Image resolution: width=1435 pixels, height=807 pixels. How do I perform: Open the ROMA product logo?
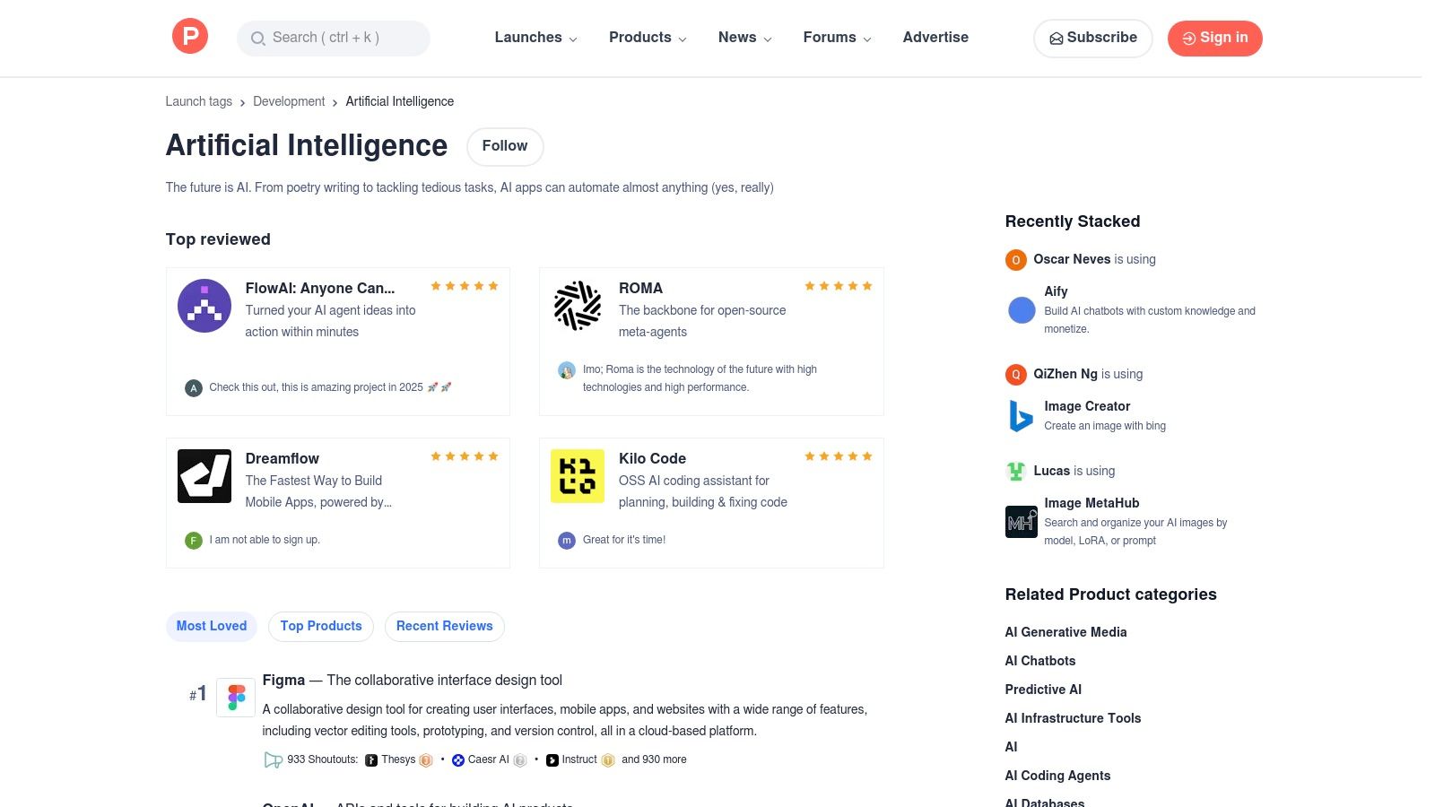(x=578, y=306)
